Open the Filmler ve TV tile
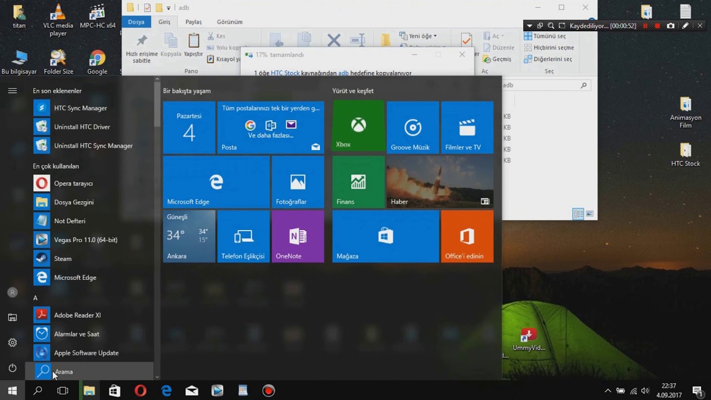 coord(467,126)
